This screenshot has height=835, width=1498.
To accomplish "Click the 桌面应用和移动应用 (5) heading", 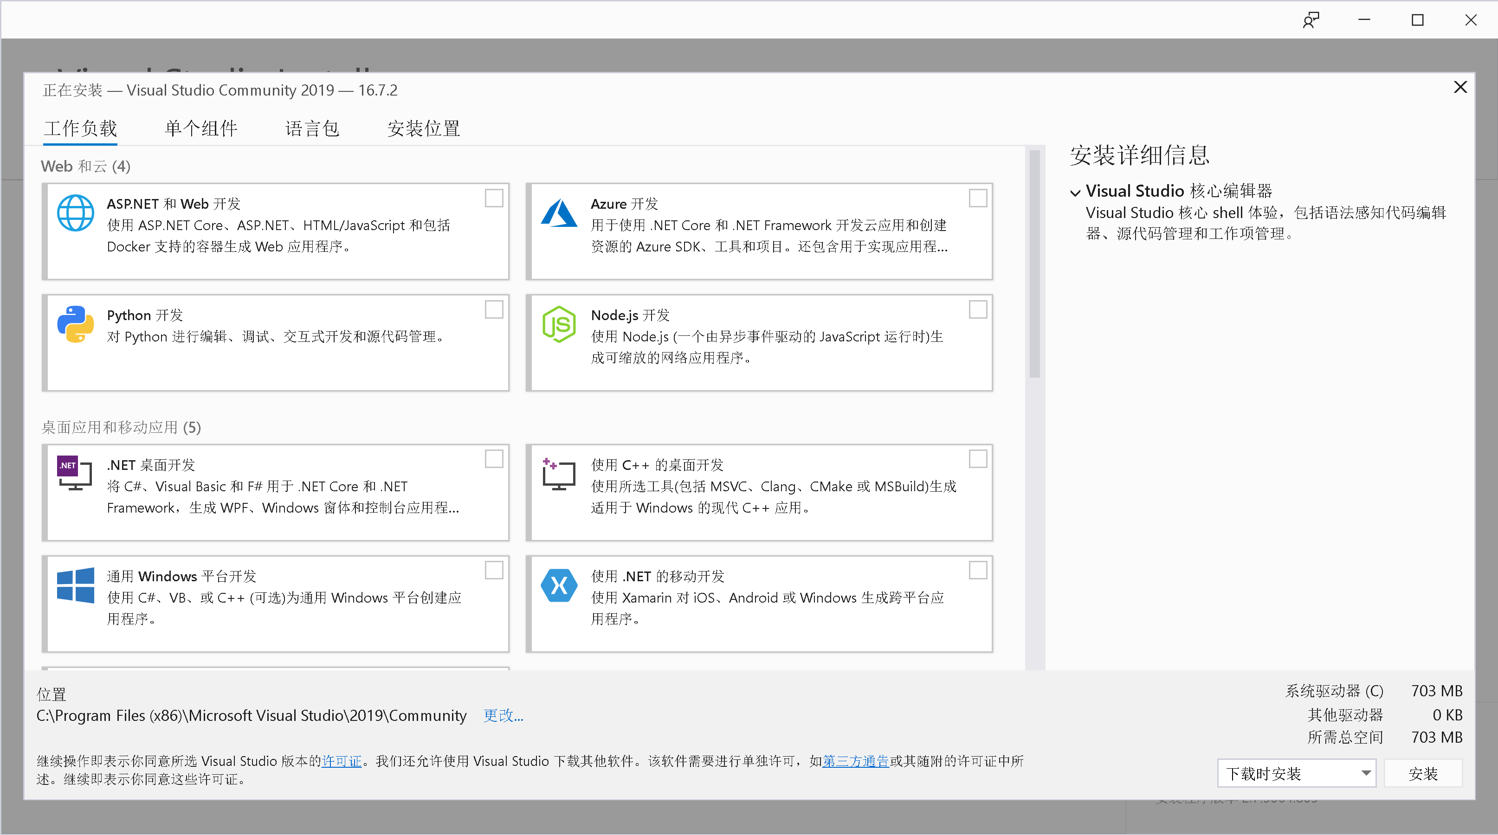I will (x=121, y=427).
